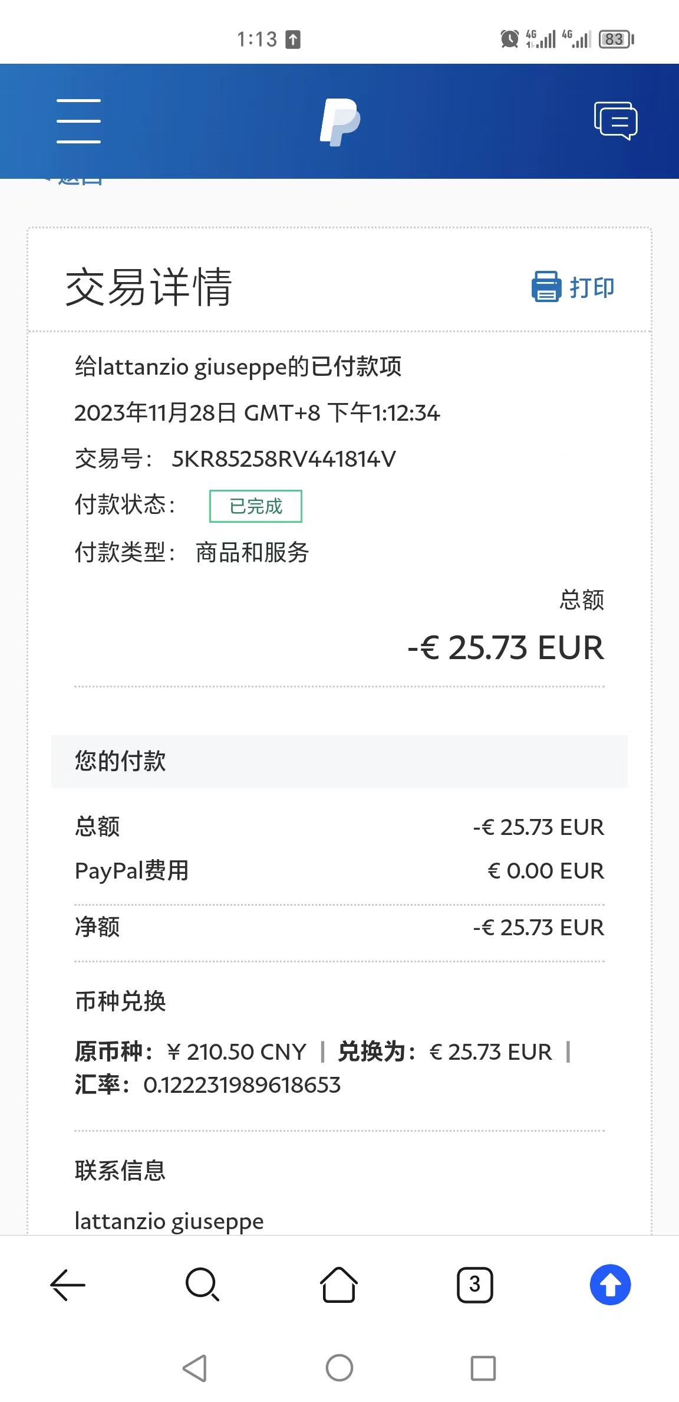679x1402 pixels.
Task: Tap the PayPal logo in the header
Action: click(x=339, y=122)
